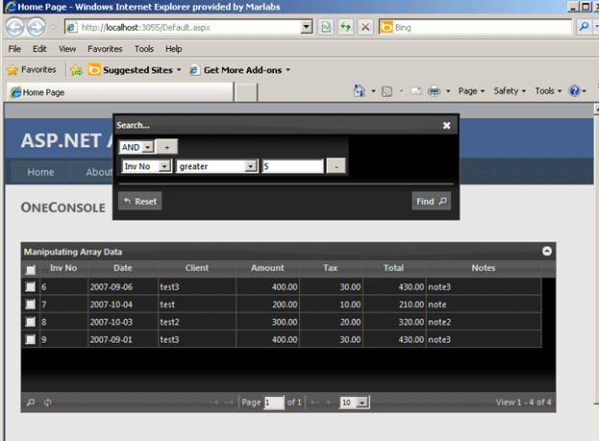Open the Tools menu in menu bar
The height and width of the screenshot is (441, 599).
pos(144,49)
